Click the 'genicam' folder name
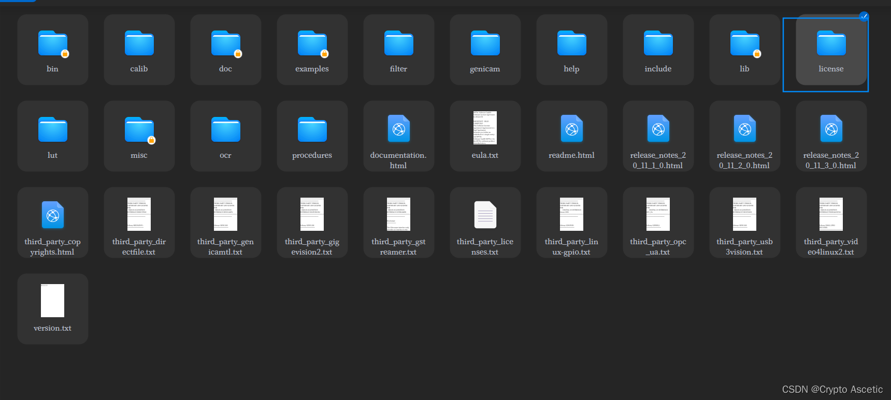The height and width of the screenshot is (400, 891). pyautogui.click(x=485, y=69)
